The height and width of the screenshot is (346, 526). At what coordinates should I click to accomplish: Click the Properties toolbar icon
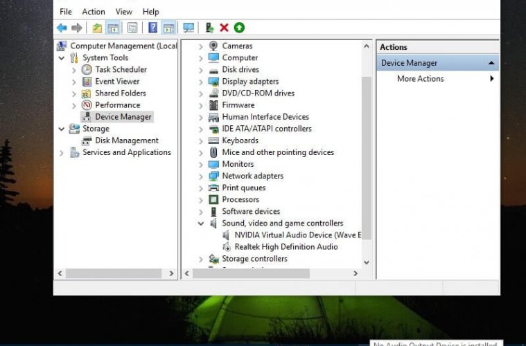click(x=132, y=28)
